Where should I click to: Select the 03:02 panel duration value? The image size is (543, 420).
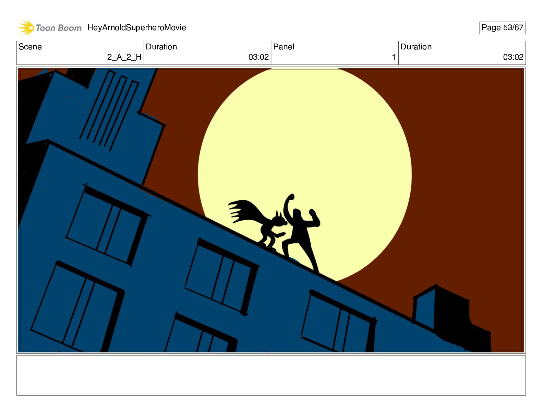click(x=513, y=57)
